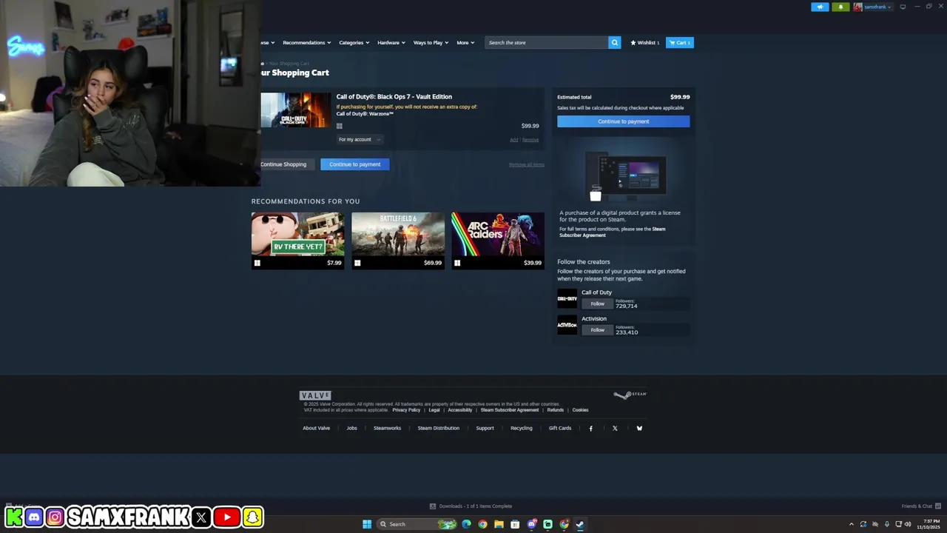Image resolution: width=947 pixels, height=533 pixels.
Task: Expand the More menu
Action: pos(465,42)
